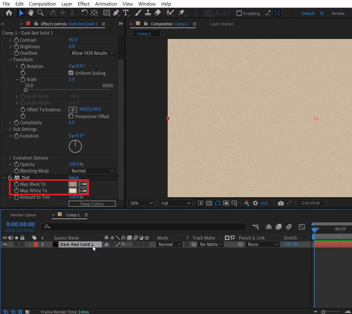The image size is (352, 314).
Task: Click Comp 1 breadcrumb in viewer
Action: (144, 34)
